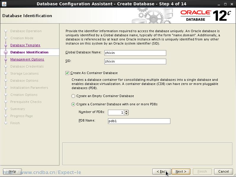Click the disabled Finish button
236x177 pixels.
tap(202, 171)
